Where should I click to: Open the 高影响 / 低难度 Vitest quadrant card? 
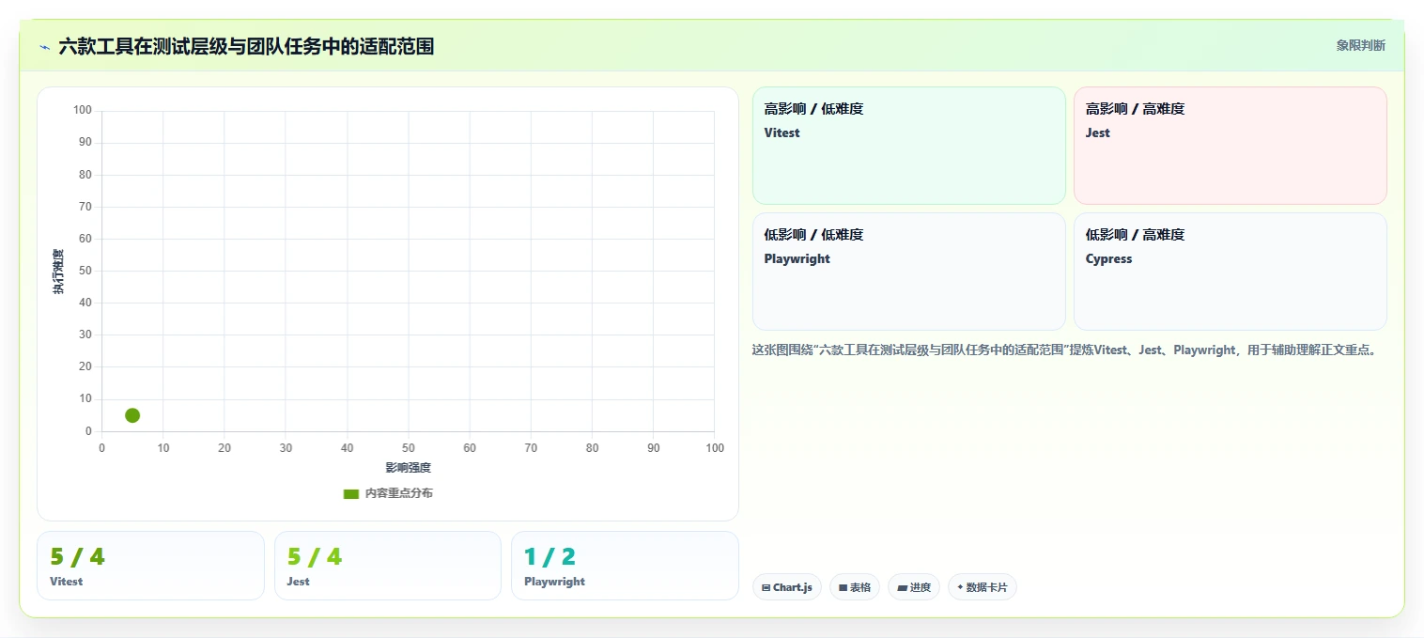pos(908,146)
